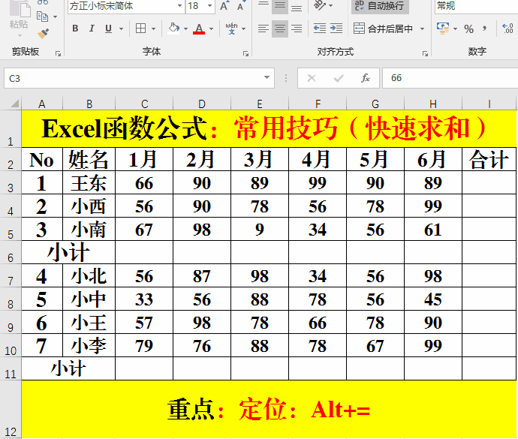
Task: Open the font size 18 dropdown
Action: tap(209, 5)
